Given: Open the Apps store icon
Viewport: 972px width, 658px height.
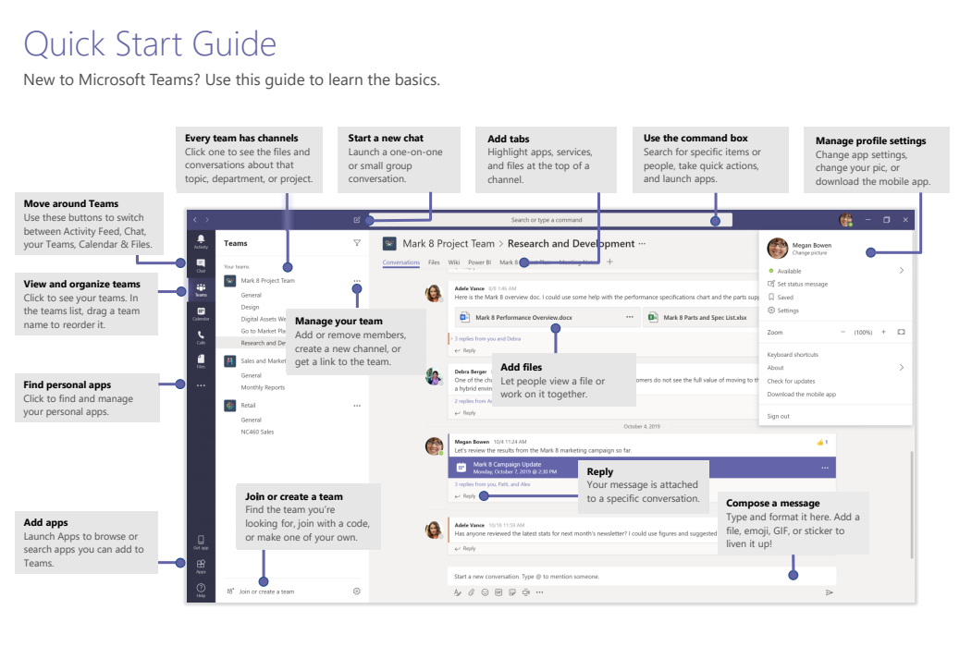Looking at the screenshot, I should coord(201,567).
